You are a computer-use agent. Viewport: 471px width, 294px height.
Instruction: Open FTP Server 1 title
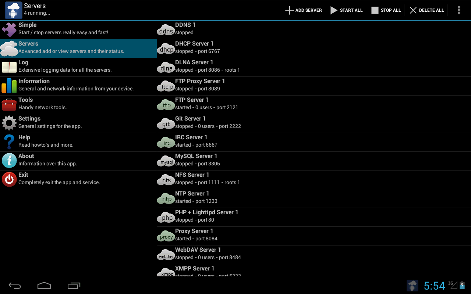[x=192, y=100]
